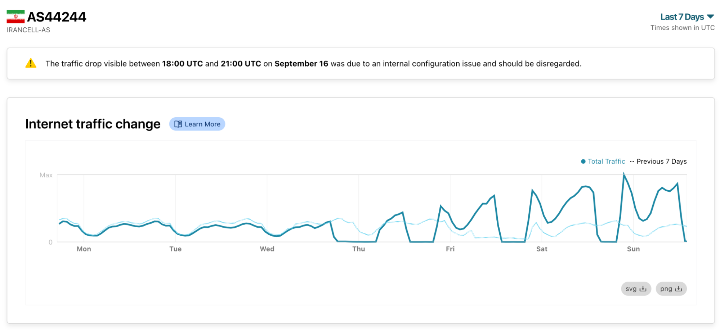
Task: Click the Fri label on the chart axis
Action: coord(450,249)
